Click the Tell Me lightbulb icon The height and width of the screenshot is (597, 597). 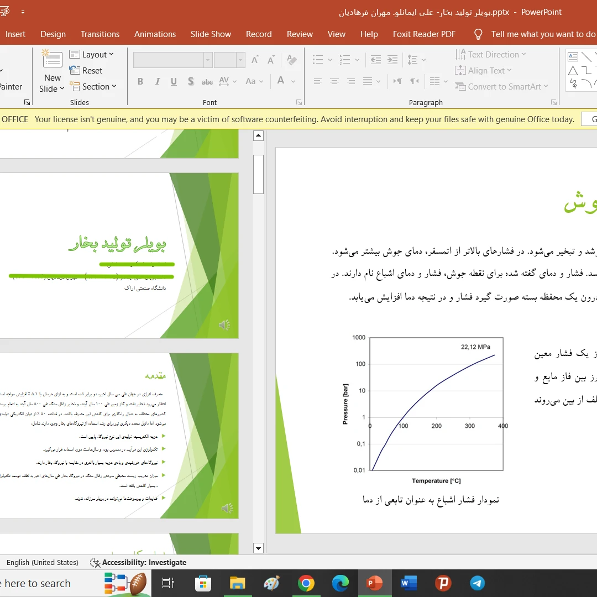coord(479,34)
